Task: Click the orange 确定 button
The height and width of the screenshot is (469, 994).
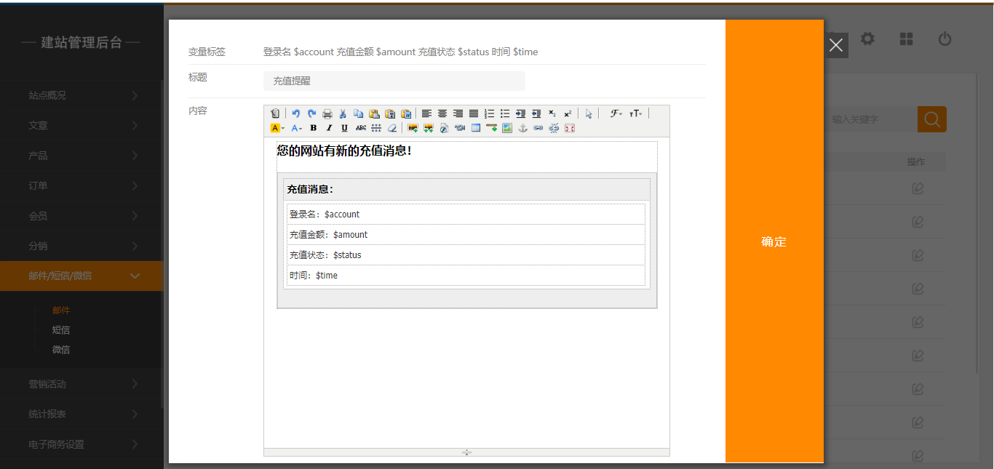Action: (x=774, y=241)
